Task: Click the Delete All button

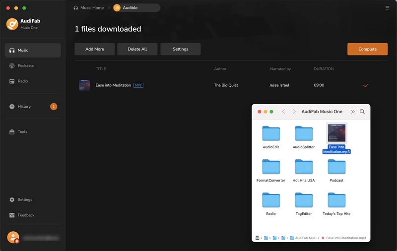Action: point(137,49)
